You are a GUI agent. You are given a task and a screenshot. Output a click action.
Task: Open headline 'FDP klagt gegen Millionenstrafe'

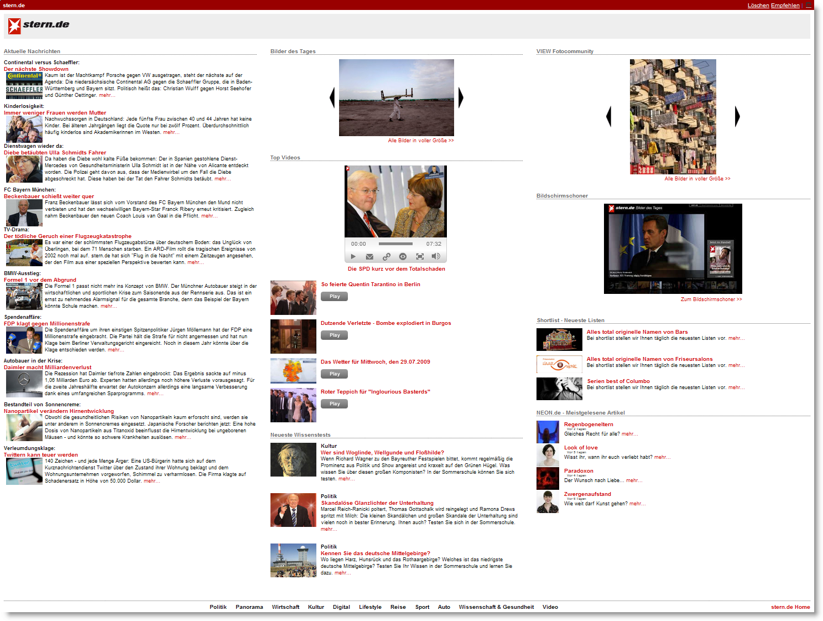pyautogui.click(x=47, y=324)
